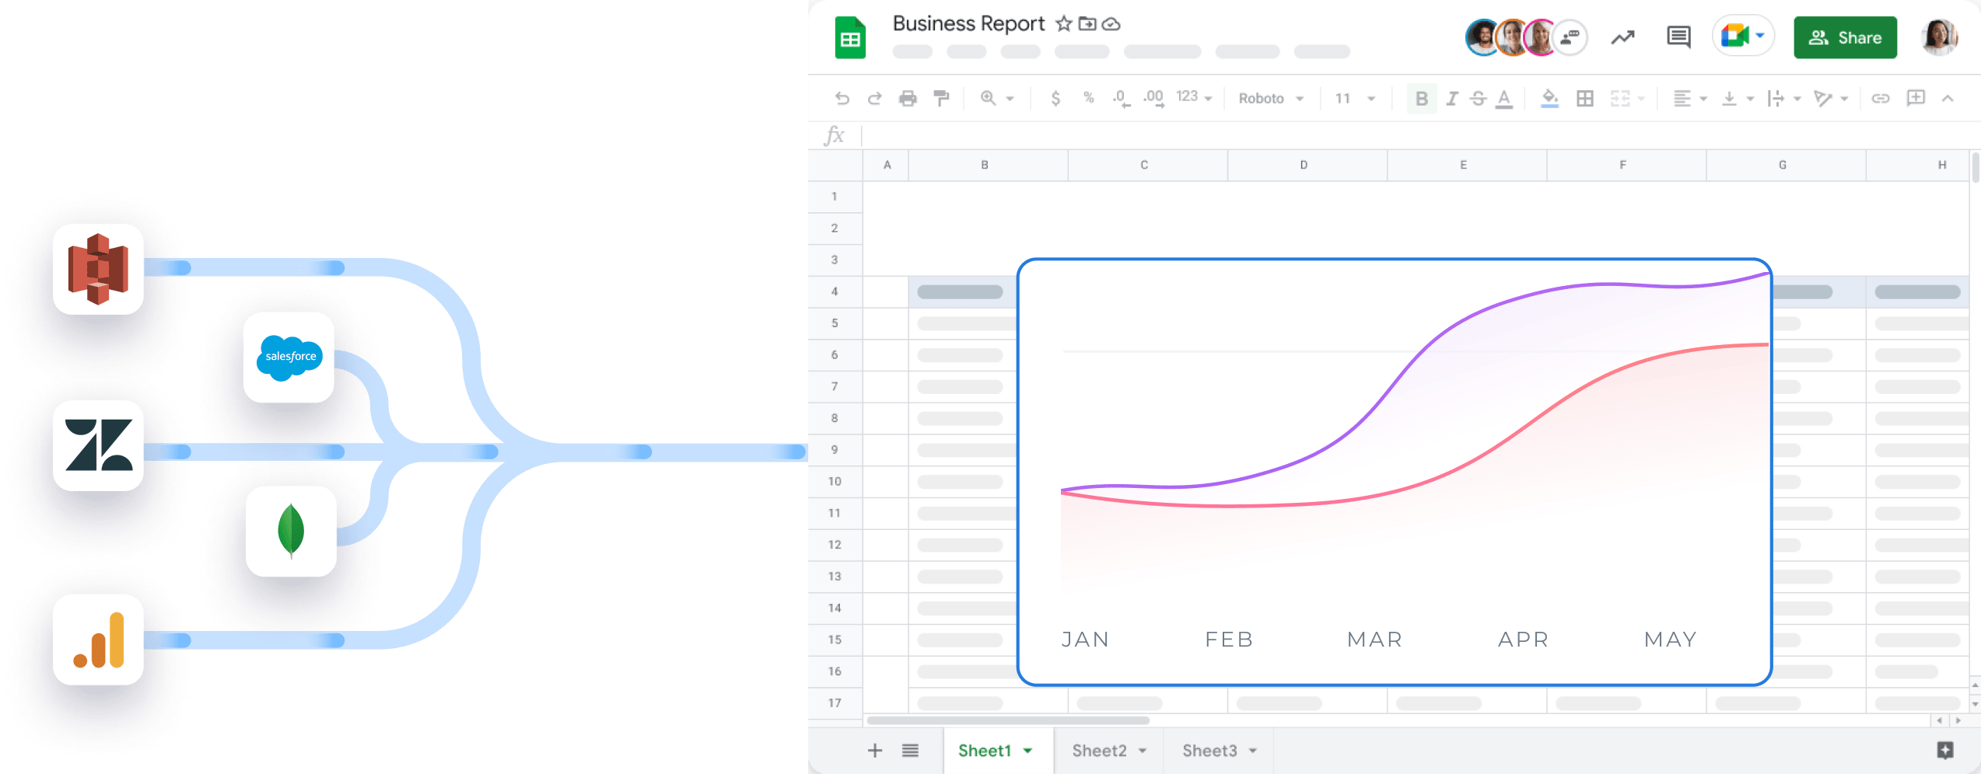Select column B header

[989, 165]
